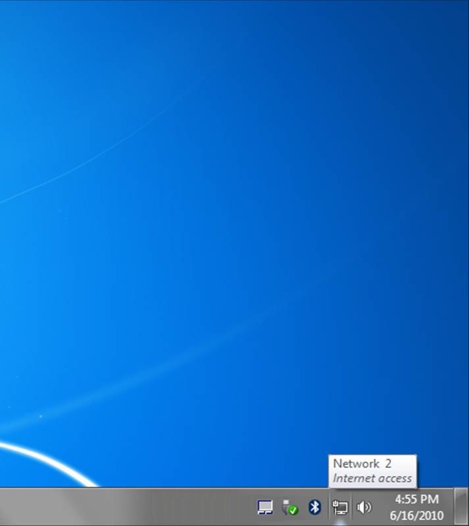The height and width of the screenshot is (526, 469).
Task: Click the Show desktop button
Action: 462,506
